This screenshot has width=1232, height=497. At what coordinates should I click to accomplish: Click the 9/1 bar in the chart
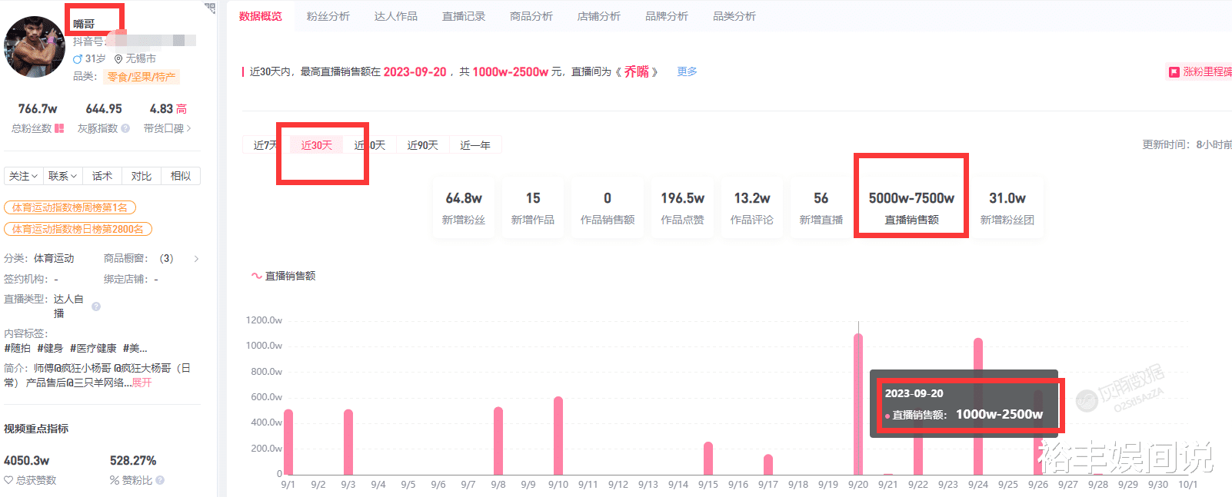pyautogui.click(x=288, y=442)
